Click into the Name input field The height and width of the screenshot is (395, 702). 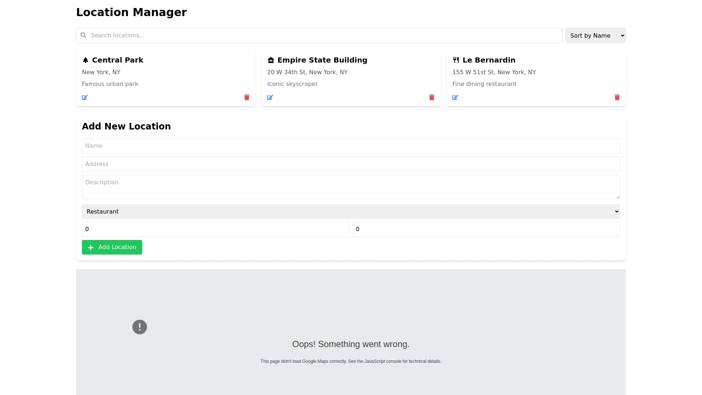(x=351, y=146)
